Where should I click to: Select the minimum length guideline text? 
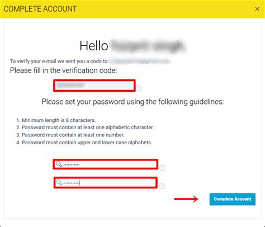point(59,120)
